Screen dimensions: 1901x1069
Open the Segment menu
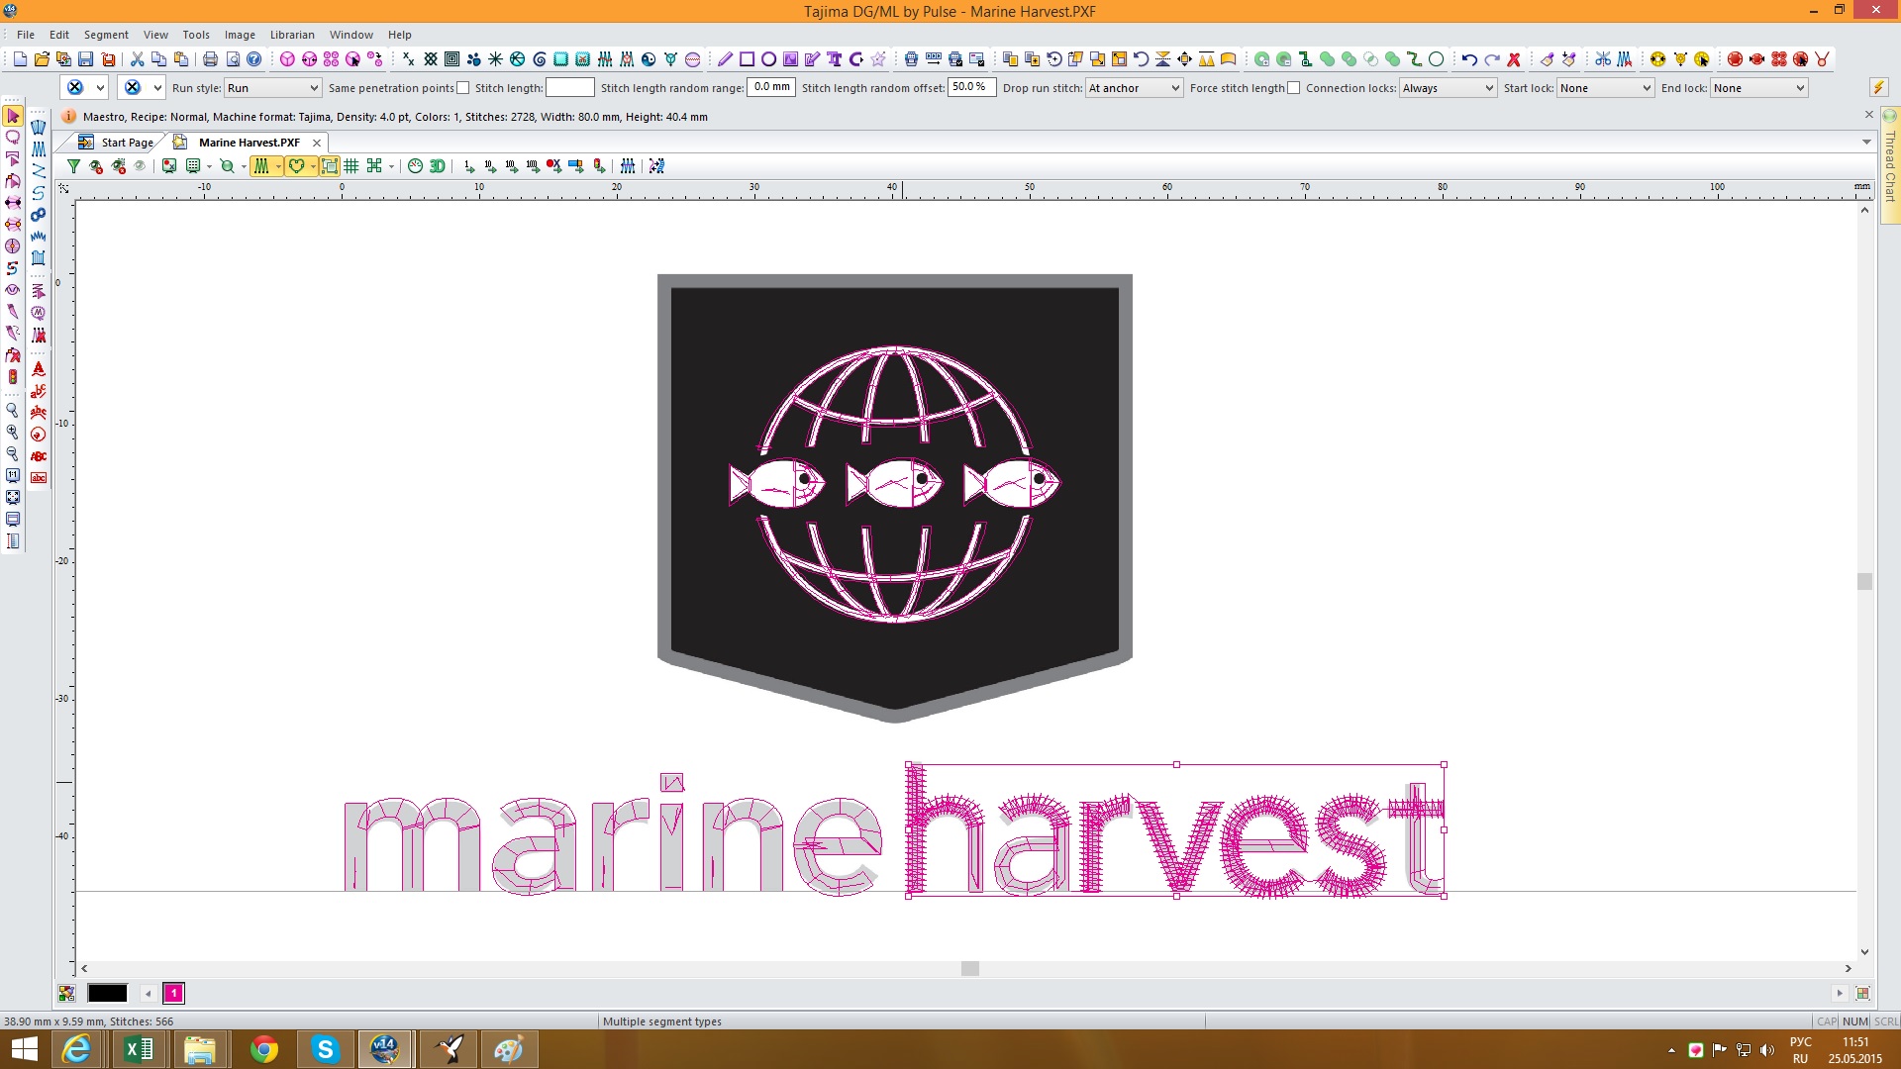(106, 35)
